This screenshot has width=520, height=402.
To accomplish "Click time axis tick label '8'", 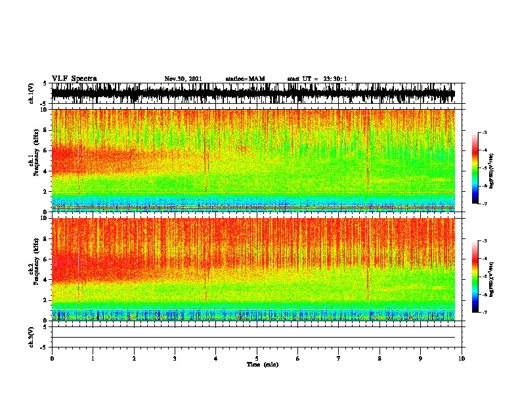I will click(379, 359).
